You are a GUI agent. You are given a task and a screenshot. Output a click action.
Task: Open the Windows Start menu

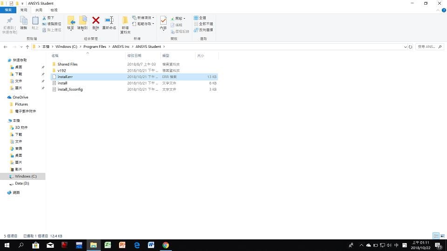(7, 245)
